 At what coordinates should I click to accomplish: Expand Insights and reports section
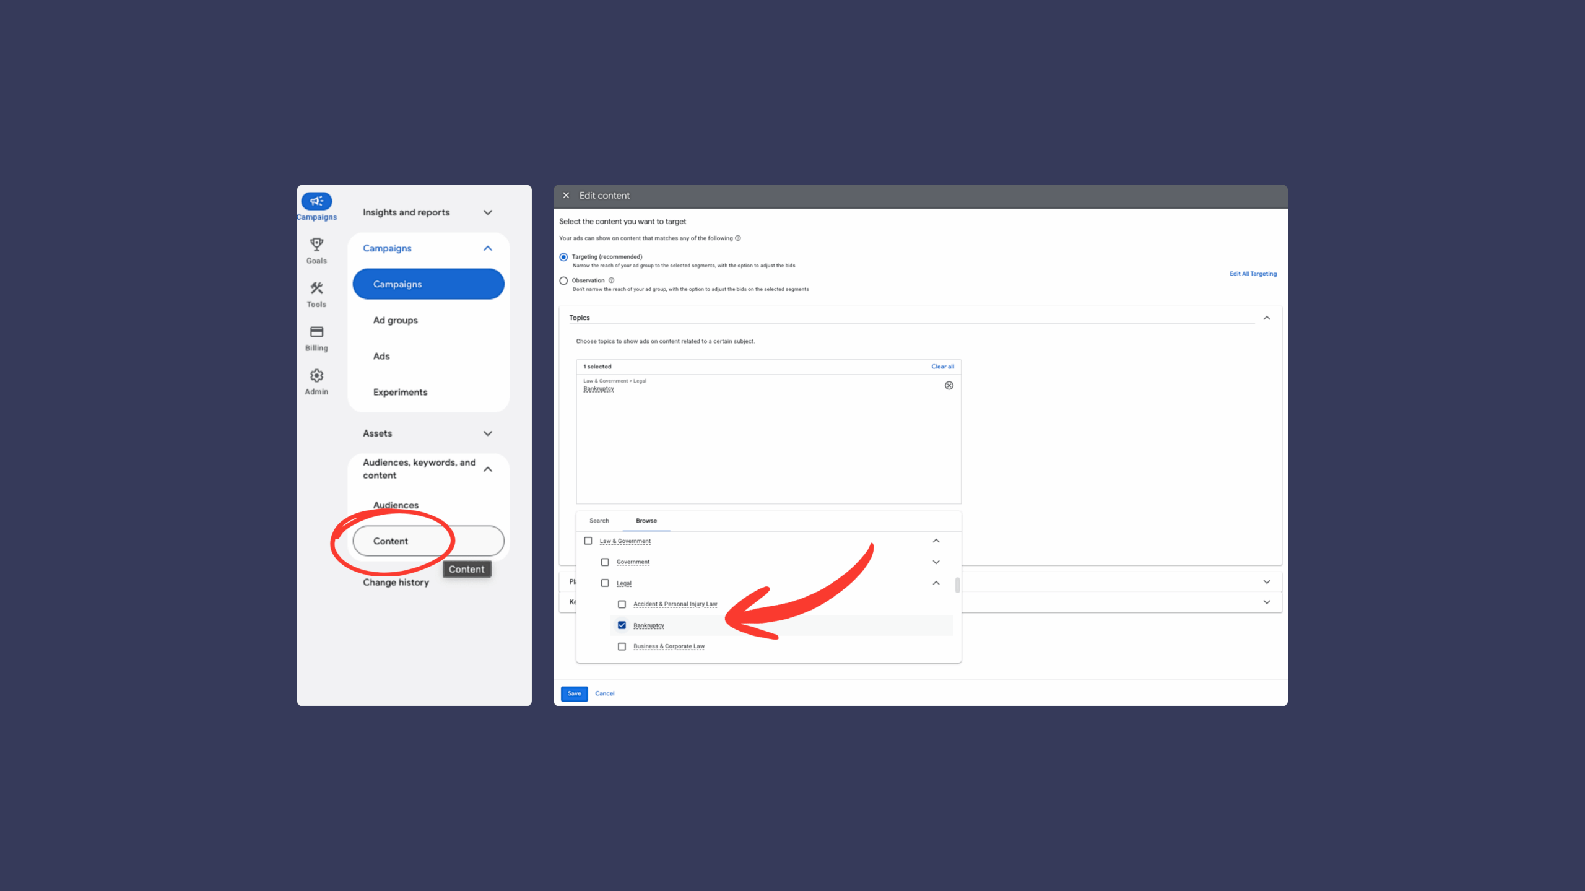487,212
